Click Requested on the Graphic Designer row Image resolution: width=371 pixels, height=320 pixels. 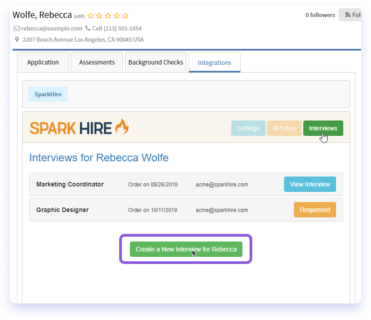pos(315,210)
